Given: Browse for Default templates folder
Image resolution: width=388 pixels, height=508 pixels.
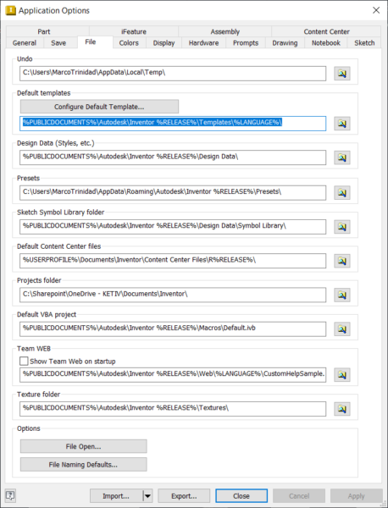Looking at the screenshot, I should click(x=342, y=124).
